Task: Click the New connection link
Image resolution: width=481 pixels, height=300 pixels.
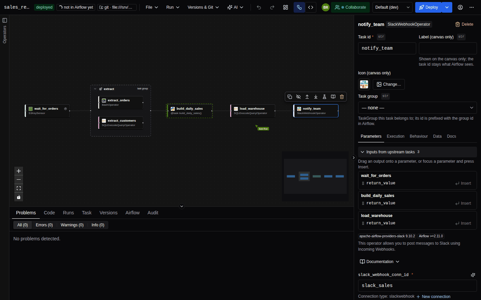Action: (x=434, y=297)
